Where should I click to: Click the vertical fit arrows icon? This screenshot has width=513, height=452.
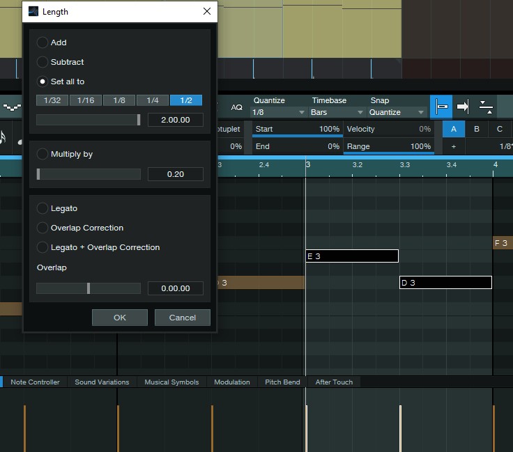tap(487, 107)
